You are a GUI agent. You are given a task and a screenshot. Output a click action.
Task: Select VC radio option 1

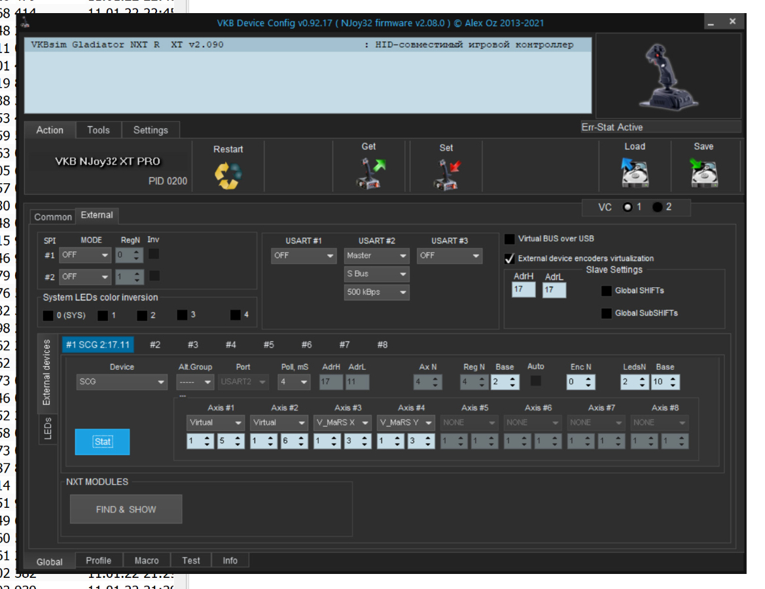pyautogui.click(x=628, y=207)
